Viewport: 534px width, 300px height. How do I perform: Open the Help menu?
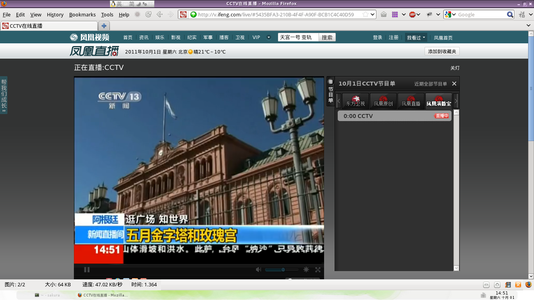coord(124,14)
